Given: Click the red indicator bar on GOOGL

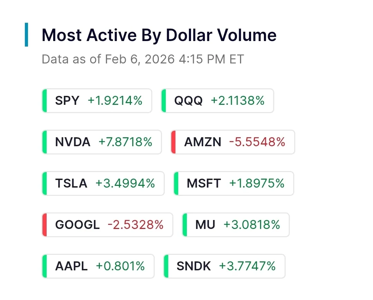Looking at the screenshot, I should [44, 225].
